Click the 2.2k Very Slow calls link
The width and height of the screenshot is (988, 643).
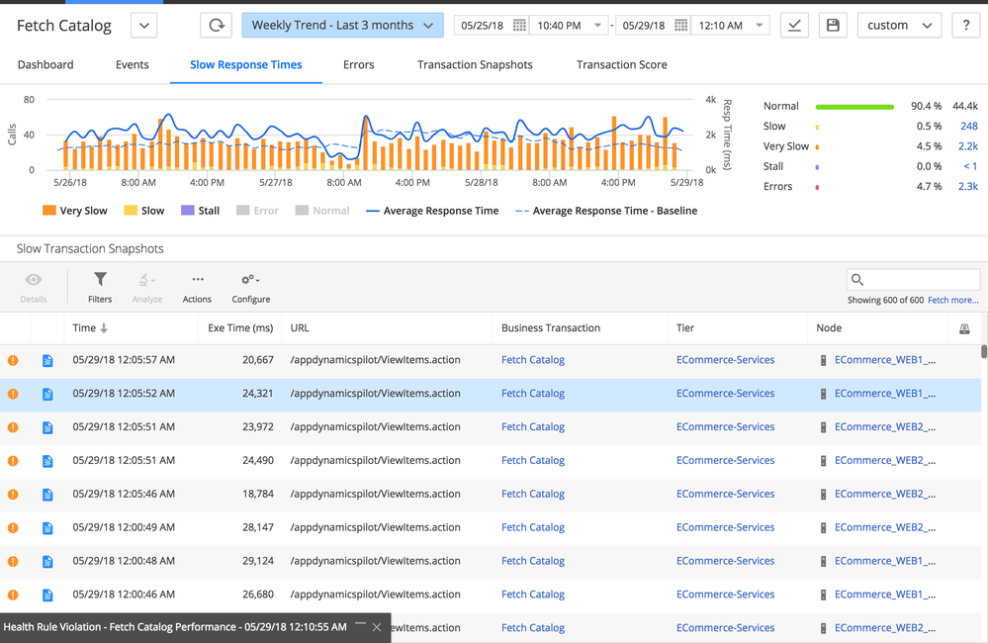968,146
